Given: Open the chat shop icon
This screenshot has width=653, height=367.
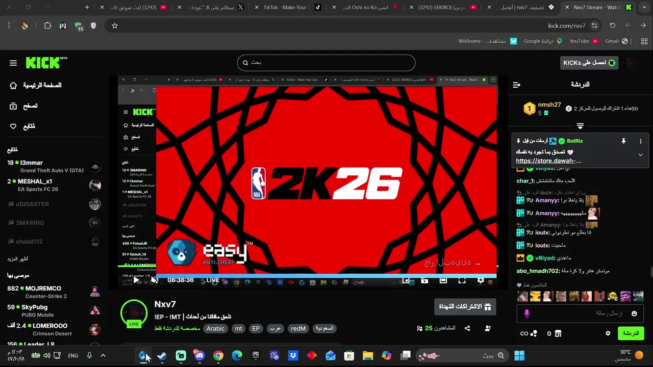Looking at the screenshot, I should click(558, 333).
